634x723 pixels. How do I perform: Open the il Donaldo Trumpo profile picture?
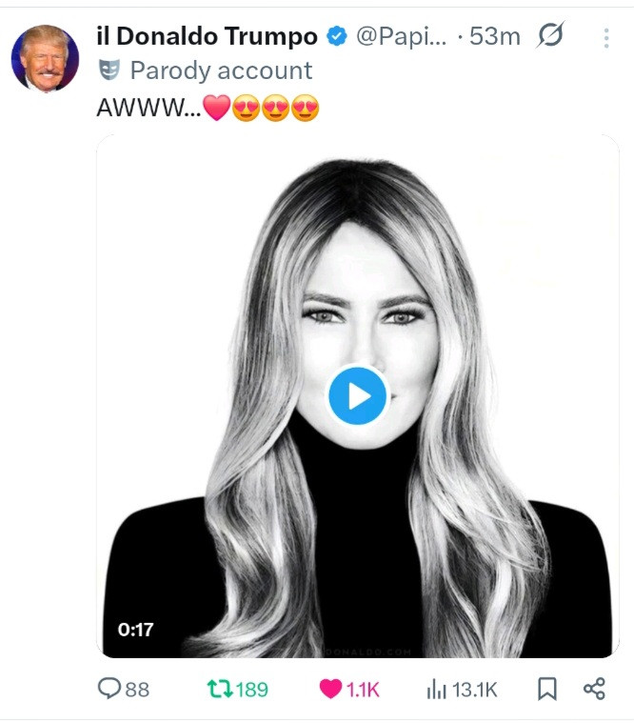click(x=45, y=58)
